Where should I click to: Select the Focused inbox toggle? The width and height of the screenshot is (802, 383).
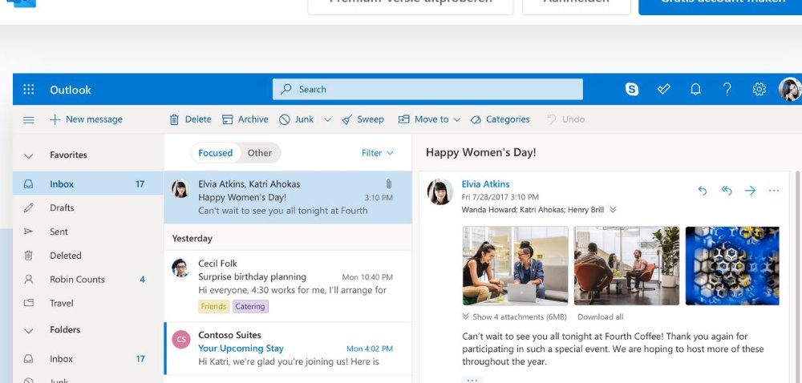pyautogui.click(x=215, y=153)
